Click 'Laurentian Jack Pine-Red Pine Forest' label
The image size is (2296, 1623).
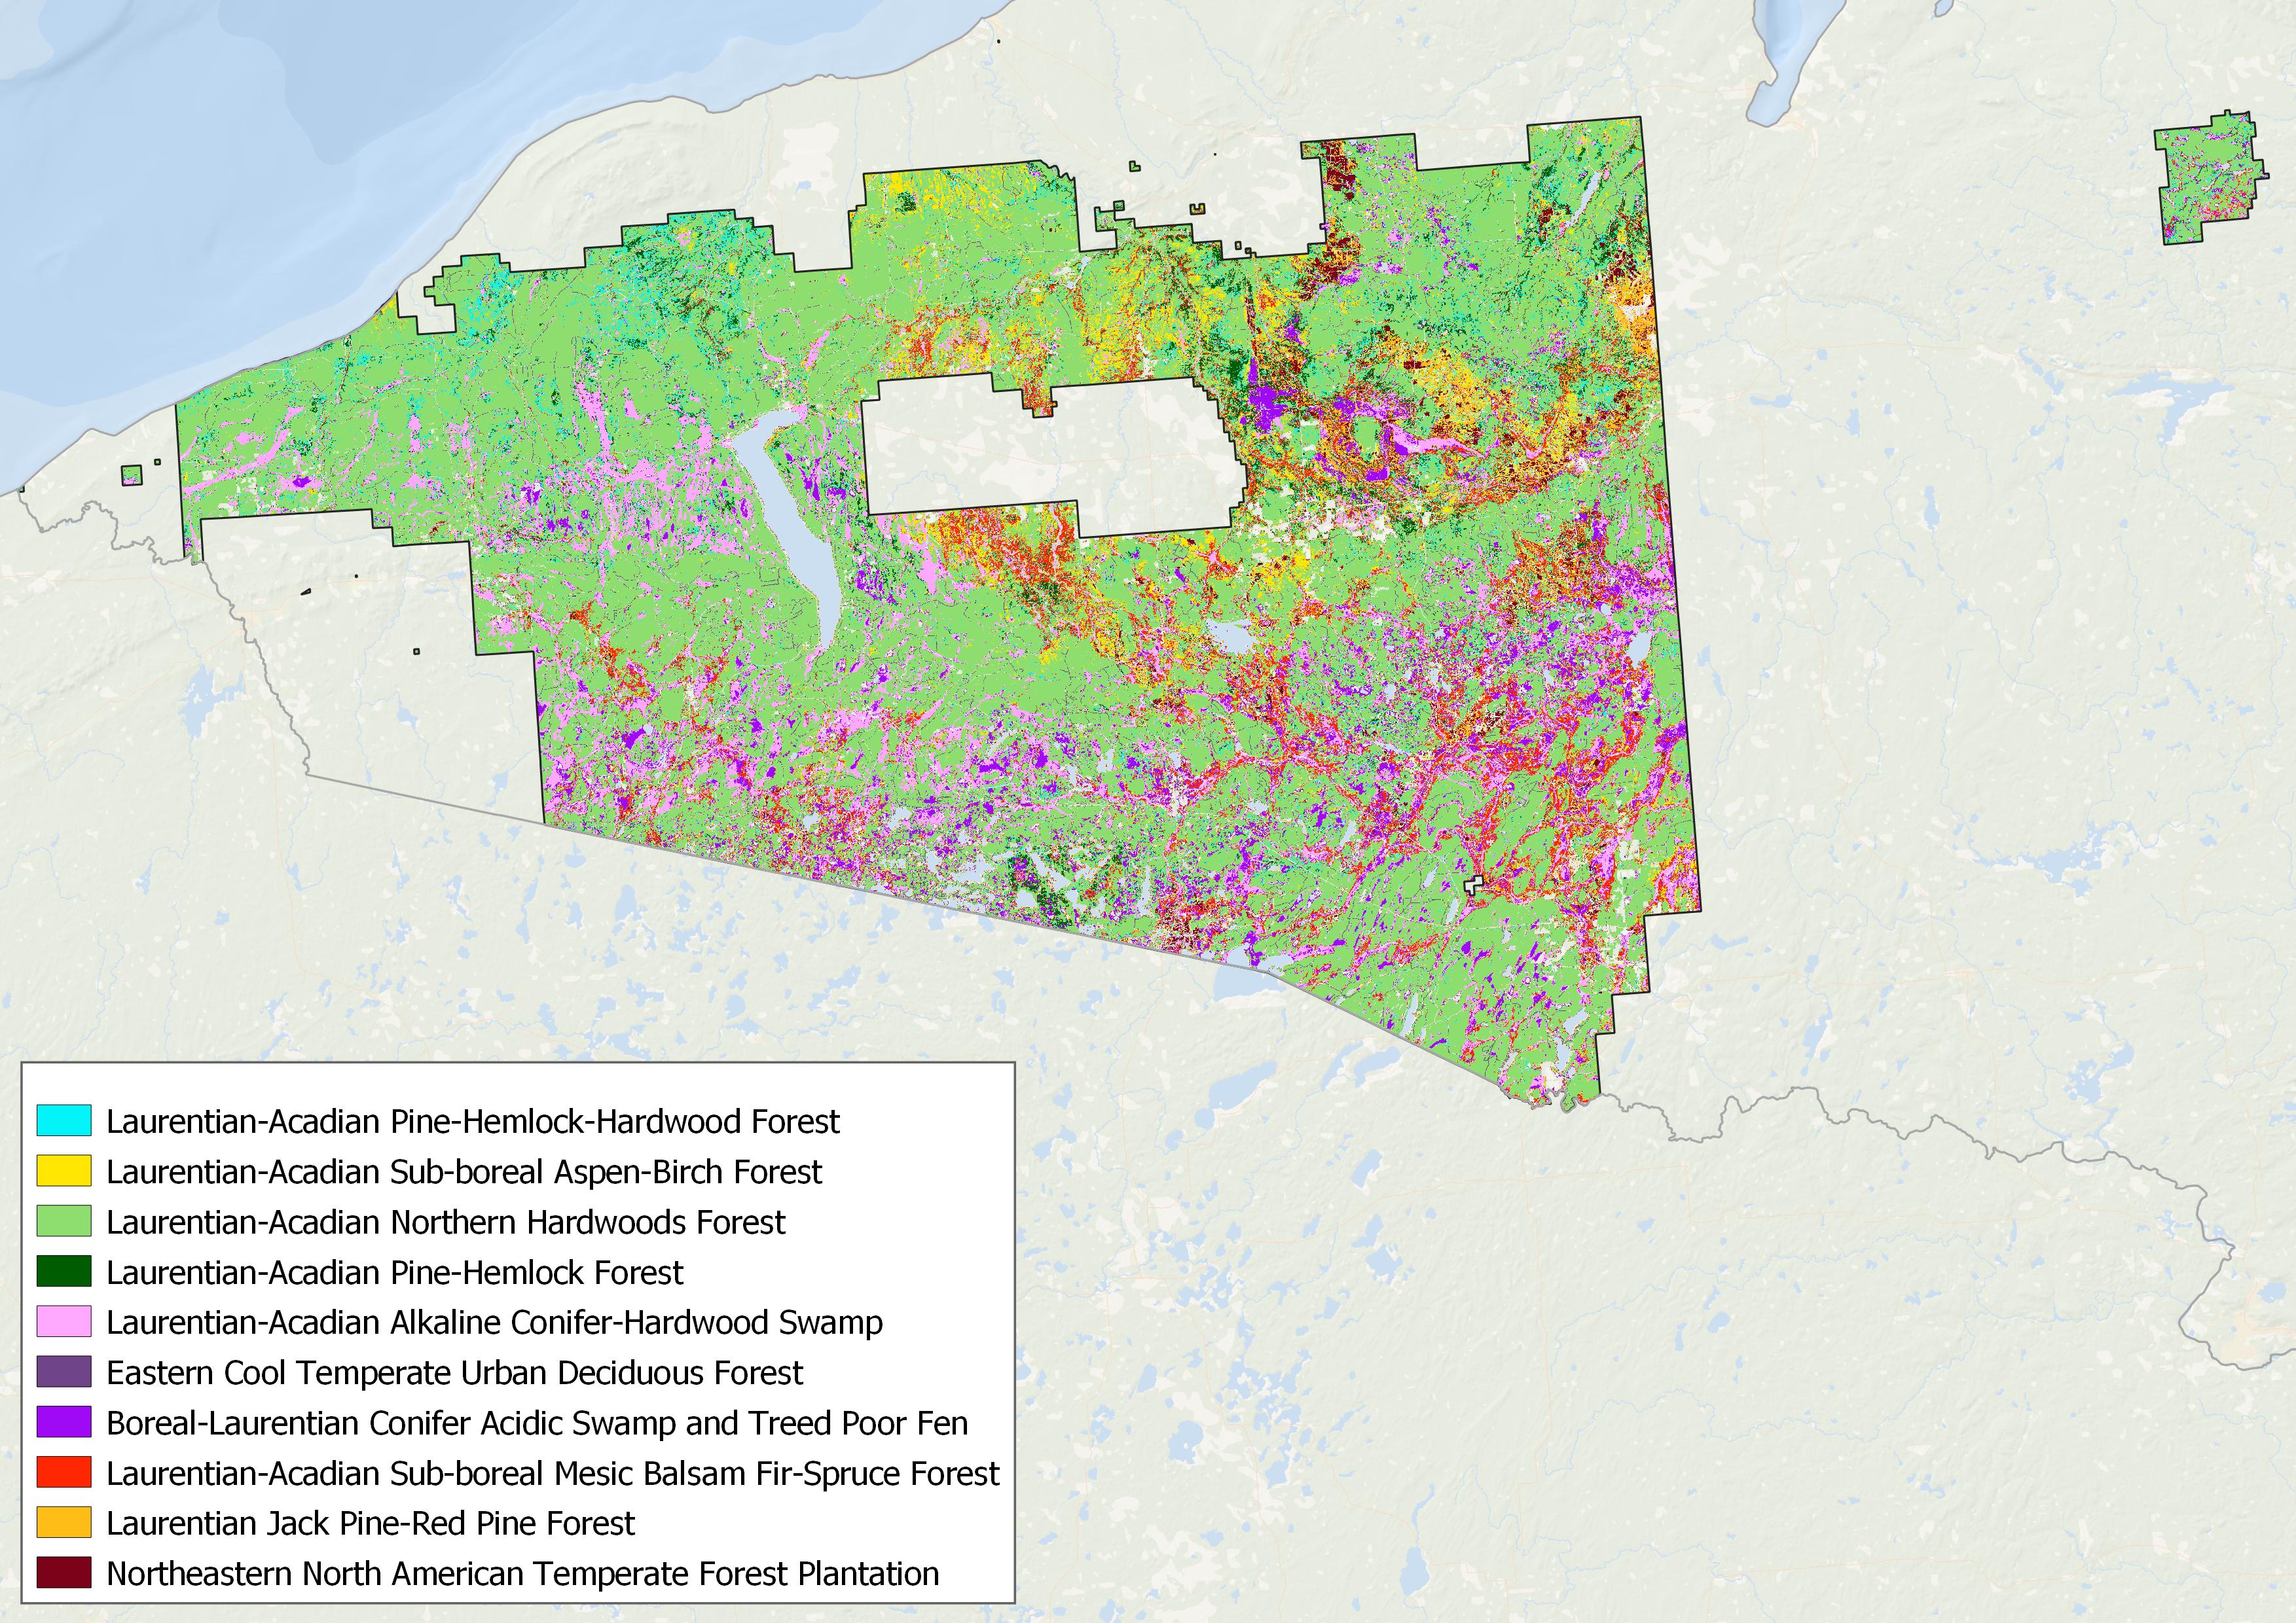[x=371, y=1523]
